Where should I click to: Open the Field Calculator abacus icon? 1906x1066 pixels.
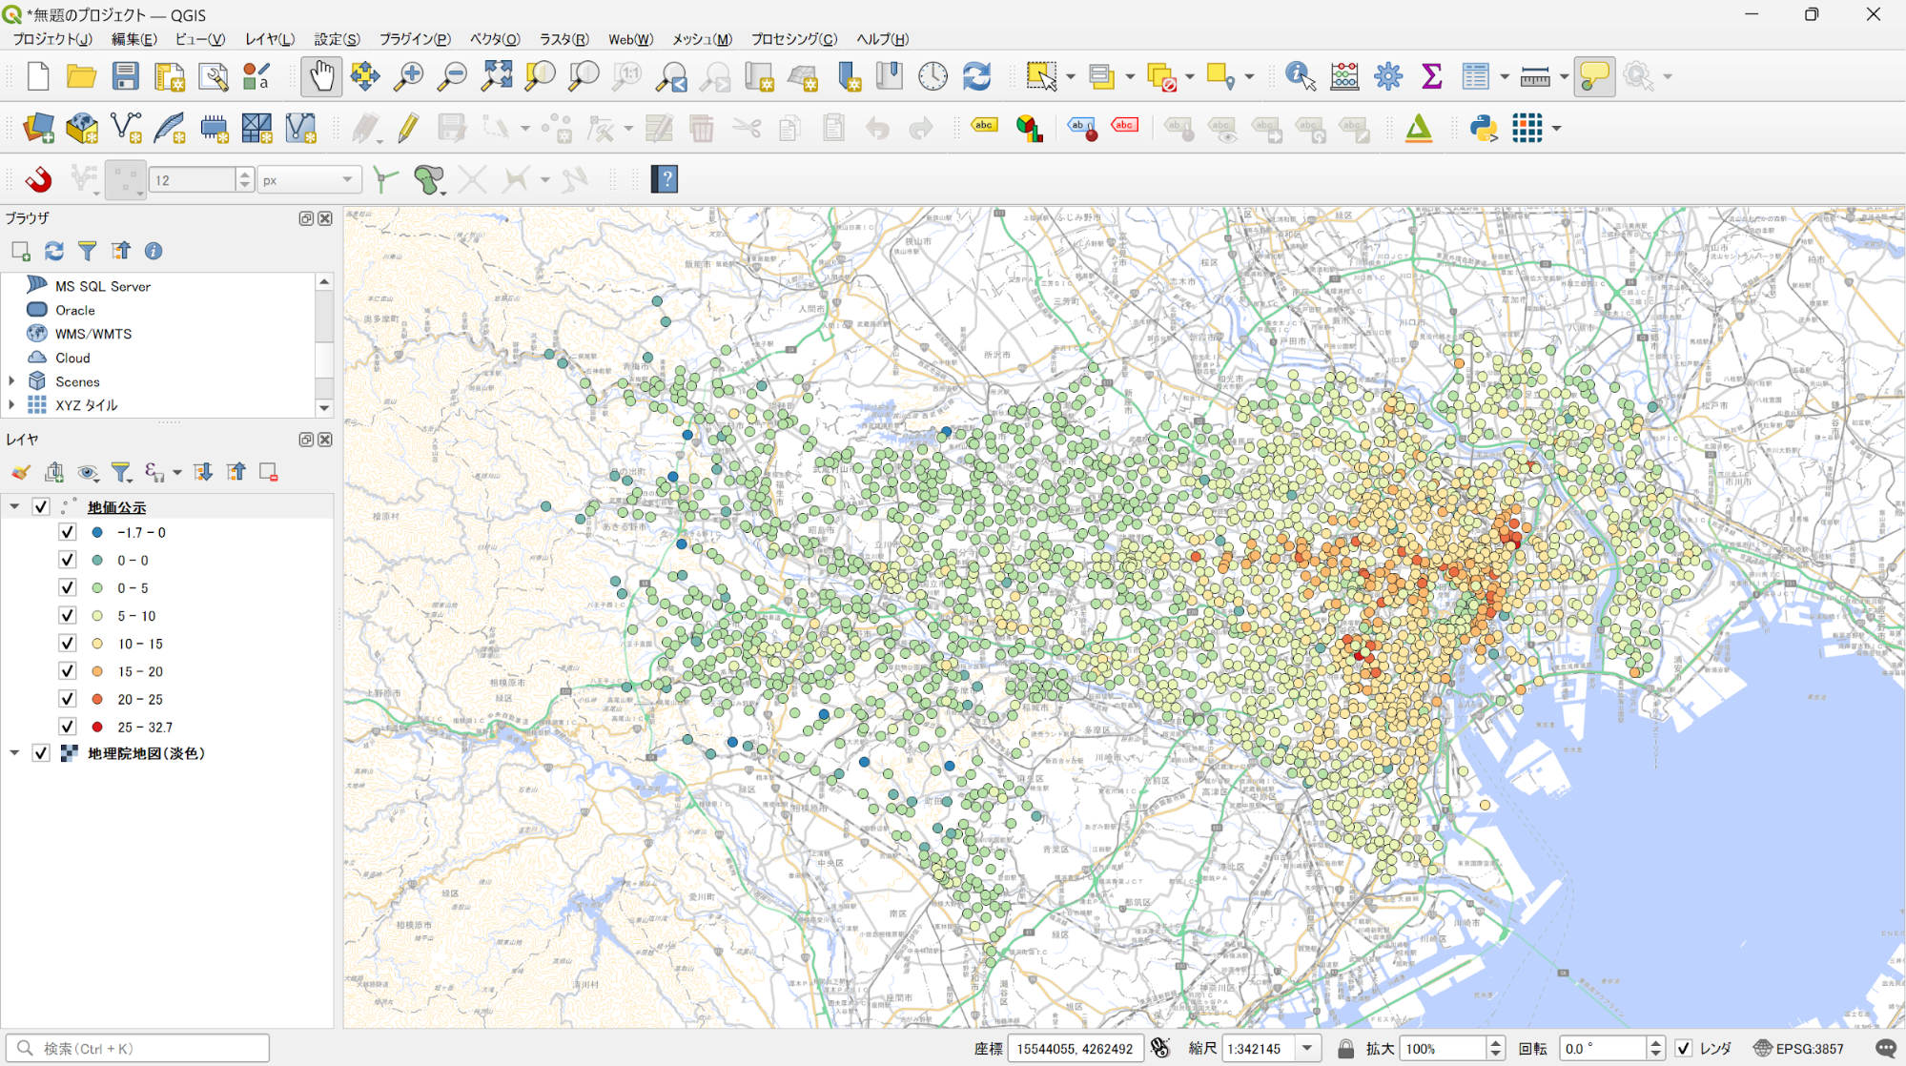tap(1344, 76)
